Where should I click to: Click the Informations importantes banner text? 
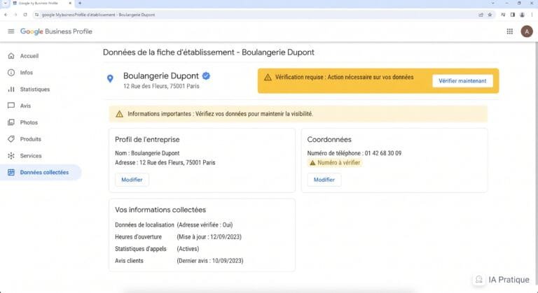tap(220, 114)
